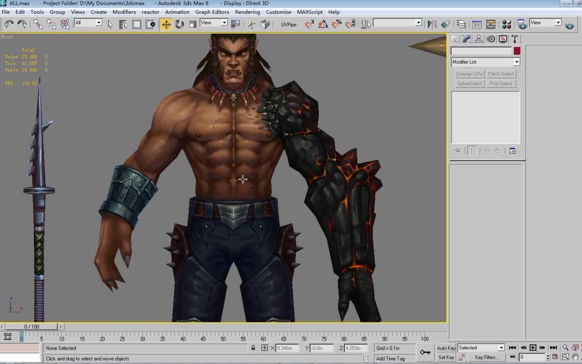This screenshot has height=364, width=582.
Task: Click the Undo arrow icon
Action: pos(9,25)
